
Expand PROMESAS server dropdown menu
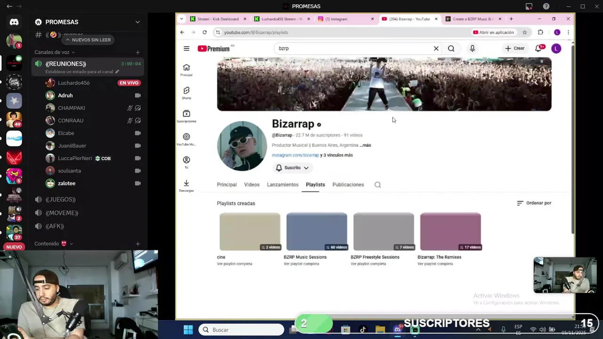138,22
